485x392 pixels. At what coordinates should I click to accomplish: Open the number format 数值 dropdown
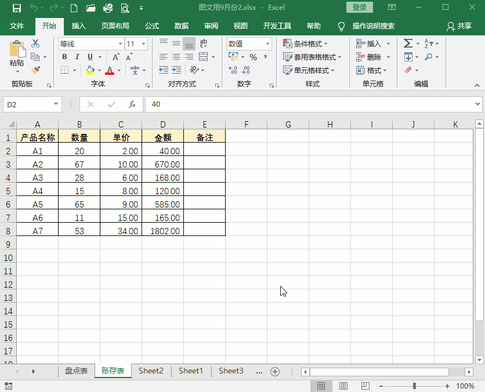click(x=267, y=44)
